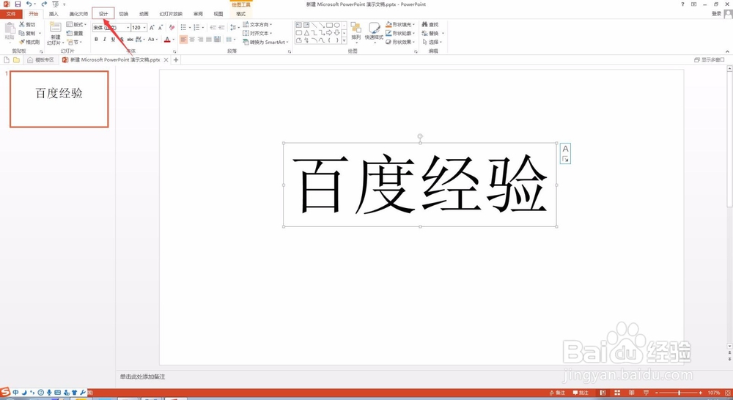This screenshot has width=733, height=400.
Task: Open the 幻灯片放映 (Slide Show) tab
Action: 171,14
